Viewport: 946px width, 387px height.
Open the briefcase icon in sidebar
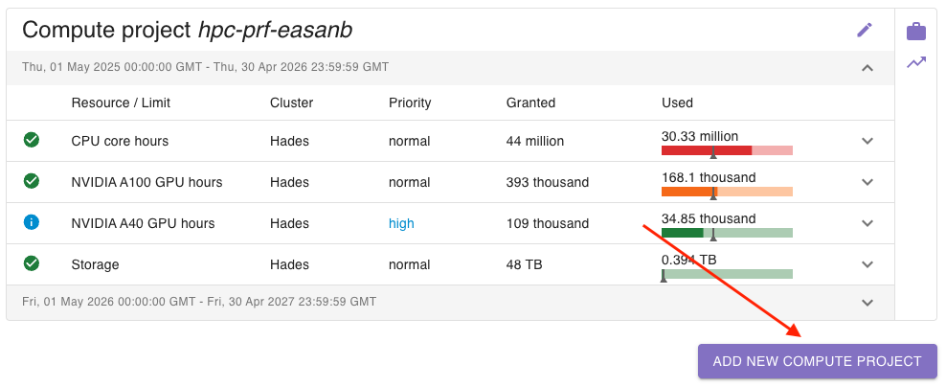(x=916, y=32)
